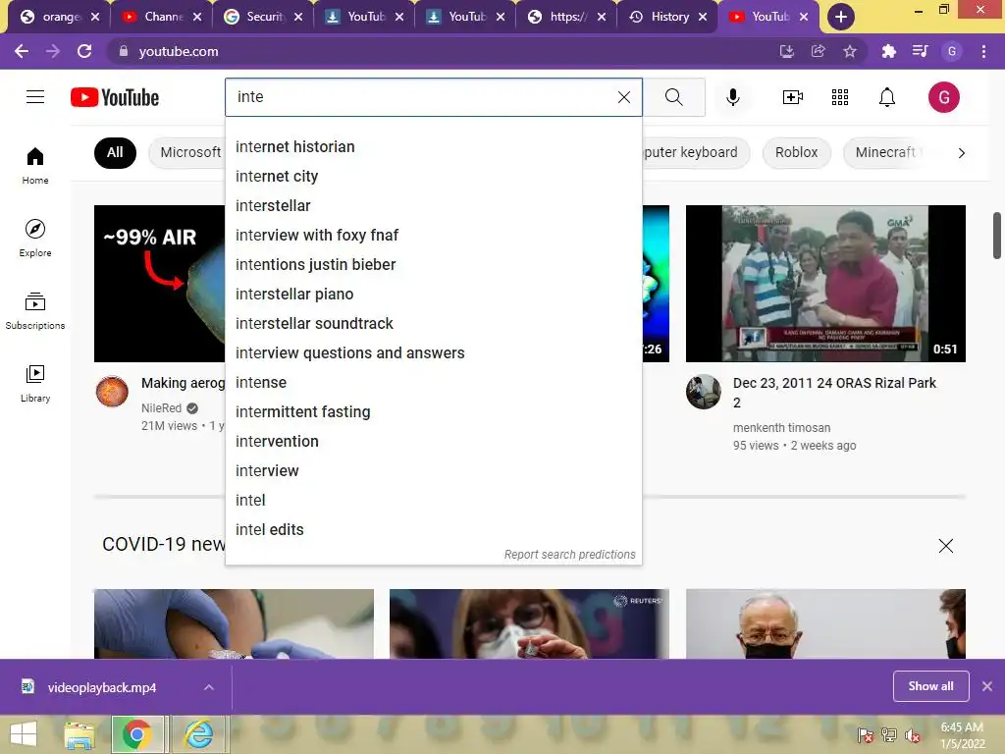Screen dimensions: 1005x754
Task: Open File Explorer from the taskbar
Action: click(x=79, y=734)
